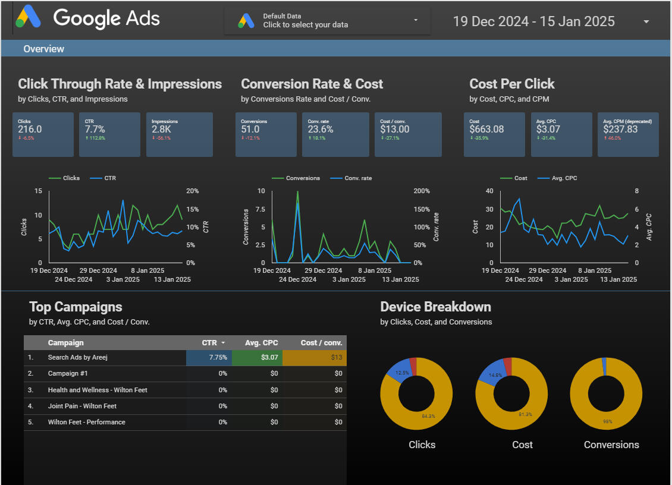
Task: Select the Avg. CPM $237.83 scorecard
Action: pyautogui.click(x=628, y=134)
